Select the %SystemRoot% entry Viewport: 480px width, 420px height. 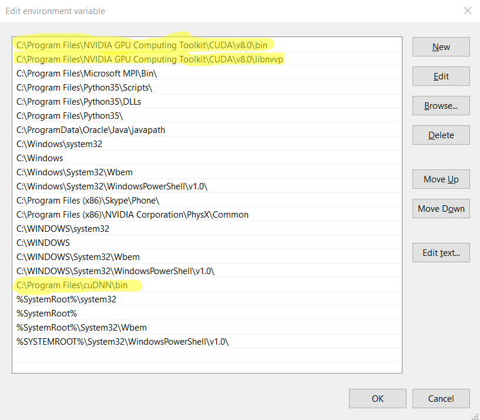point(207,314)
